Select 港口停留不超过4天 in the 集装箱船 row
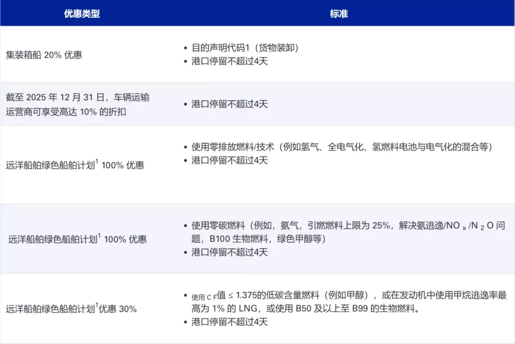Image resolution: width=515 pixels, height=344 pixels. click(229, 61)
